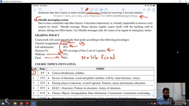Open the share/export icon
189x106 pixels.
(40, 9)
